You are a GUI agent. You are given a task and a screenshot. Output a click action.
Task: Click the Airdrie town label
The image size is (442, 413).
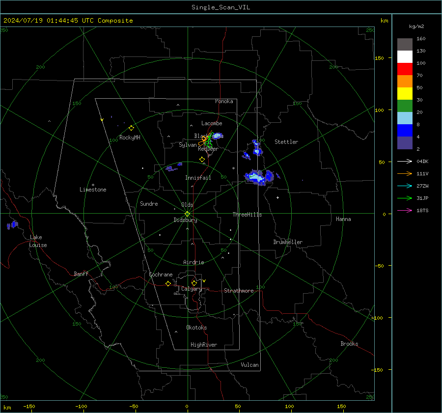pyautogui.click(x=193, y=262)
